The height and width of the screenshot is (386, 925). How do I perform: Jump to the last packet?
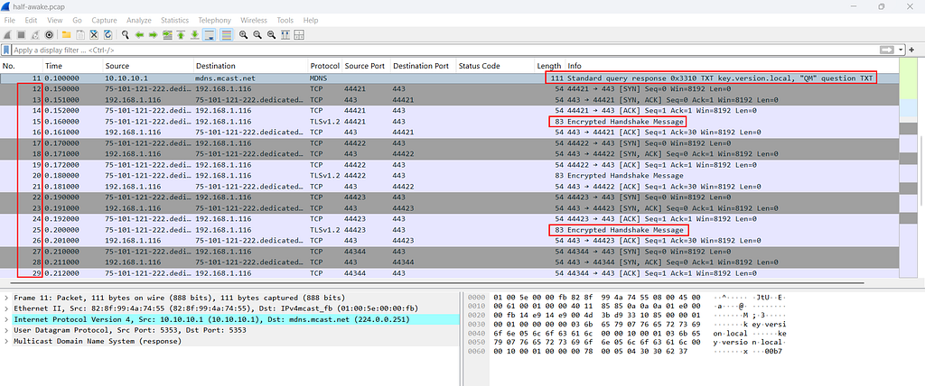(195, 35)
